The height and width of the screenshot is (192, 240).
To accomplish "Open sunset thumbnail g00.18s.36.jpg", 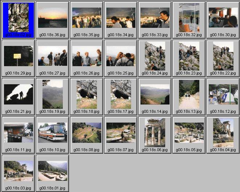I will (53, 18).
